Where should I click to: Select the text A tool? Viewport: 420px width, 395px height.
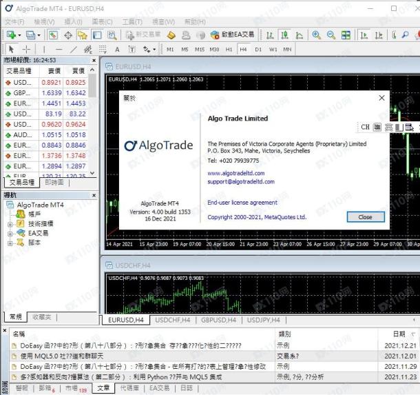117,50
